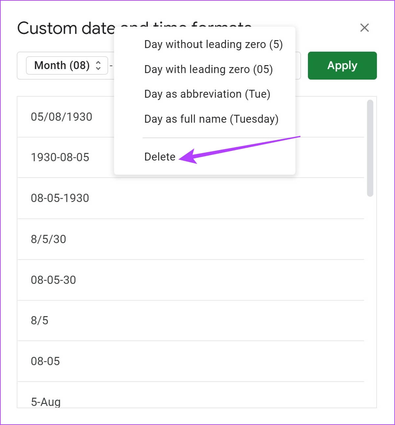The height and width of the screenshot is (425, 395).
Task: Choose the 8/5/30 format preset
Action: pos(48,239)
